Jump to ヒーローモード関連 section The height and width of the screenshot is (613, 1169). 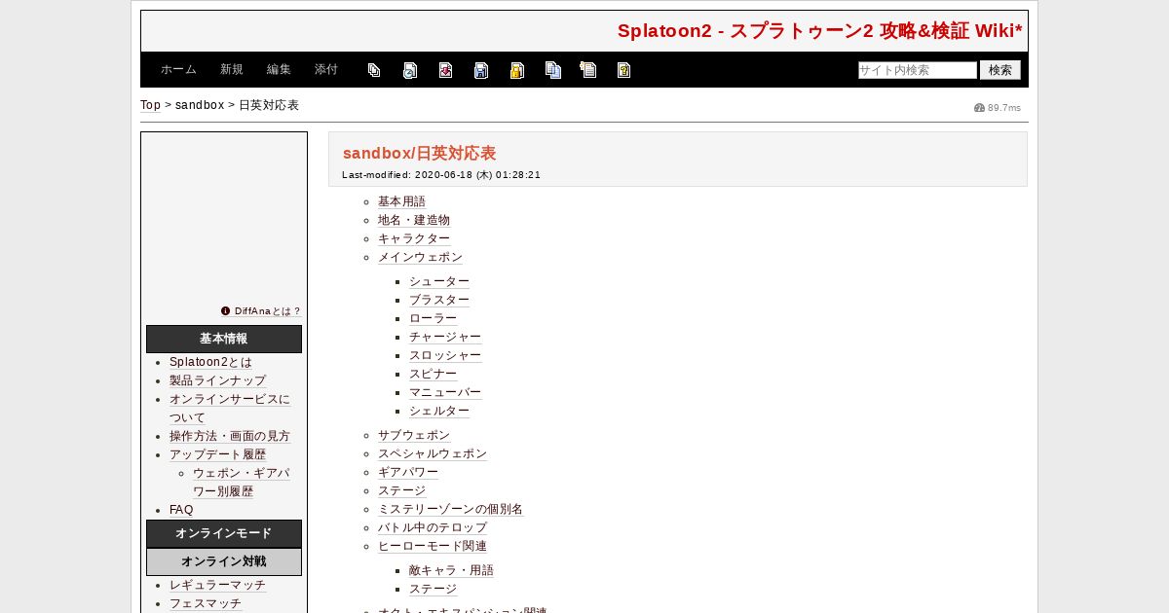pyautogui.click(x=433, y=546)
